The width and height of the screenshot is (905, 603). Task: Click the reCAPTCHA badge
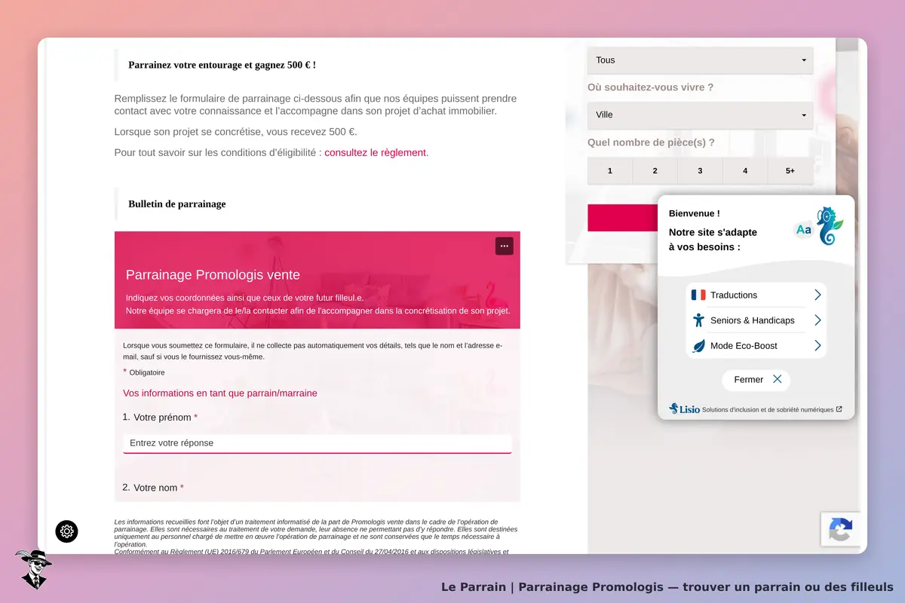(840, 529)
